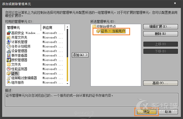Click certificate icon beside 证书 - 当前用户

[98, 31]
